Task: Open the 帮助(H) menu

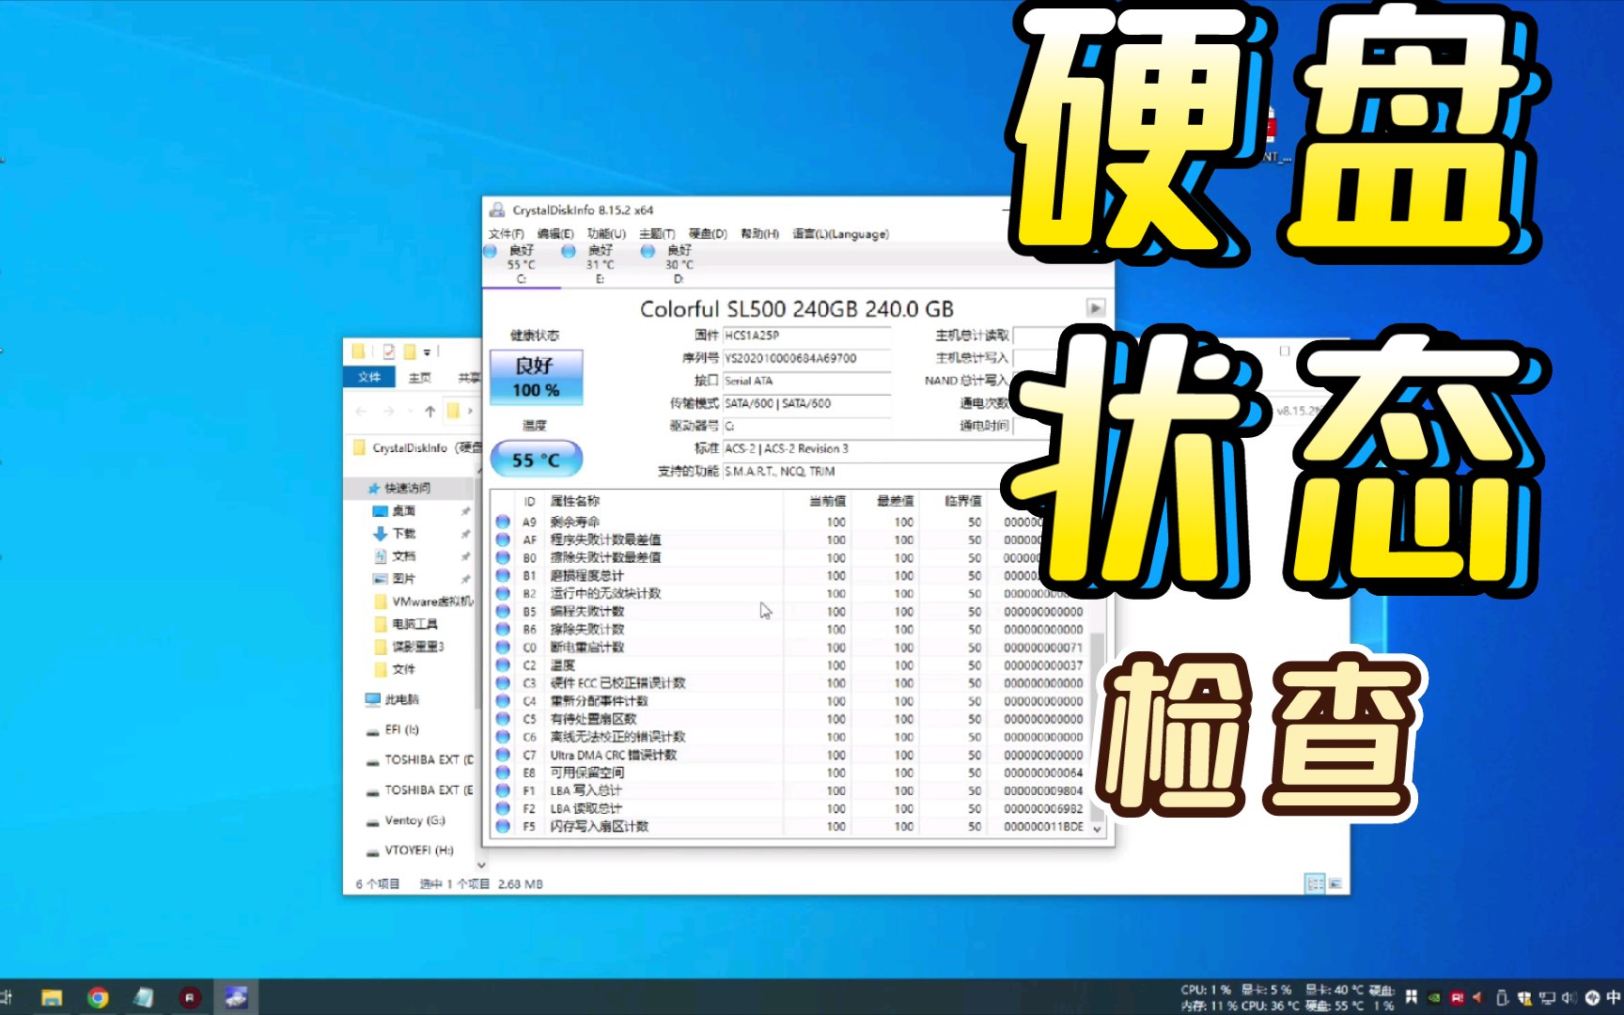Action: coord(759,234)
